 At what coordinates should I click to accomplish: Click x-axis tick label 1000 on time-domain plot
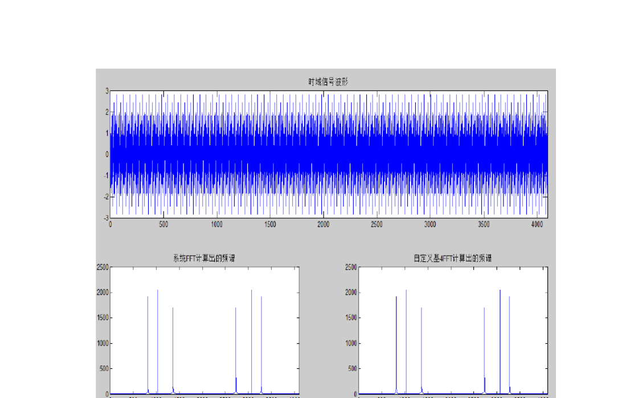click(x=216, y=224)
